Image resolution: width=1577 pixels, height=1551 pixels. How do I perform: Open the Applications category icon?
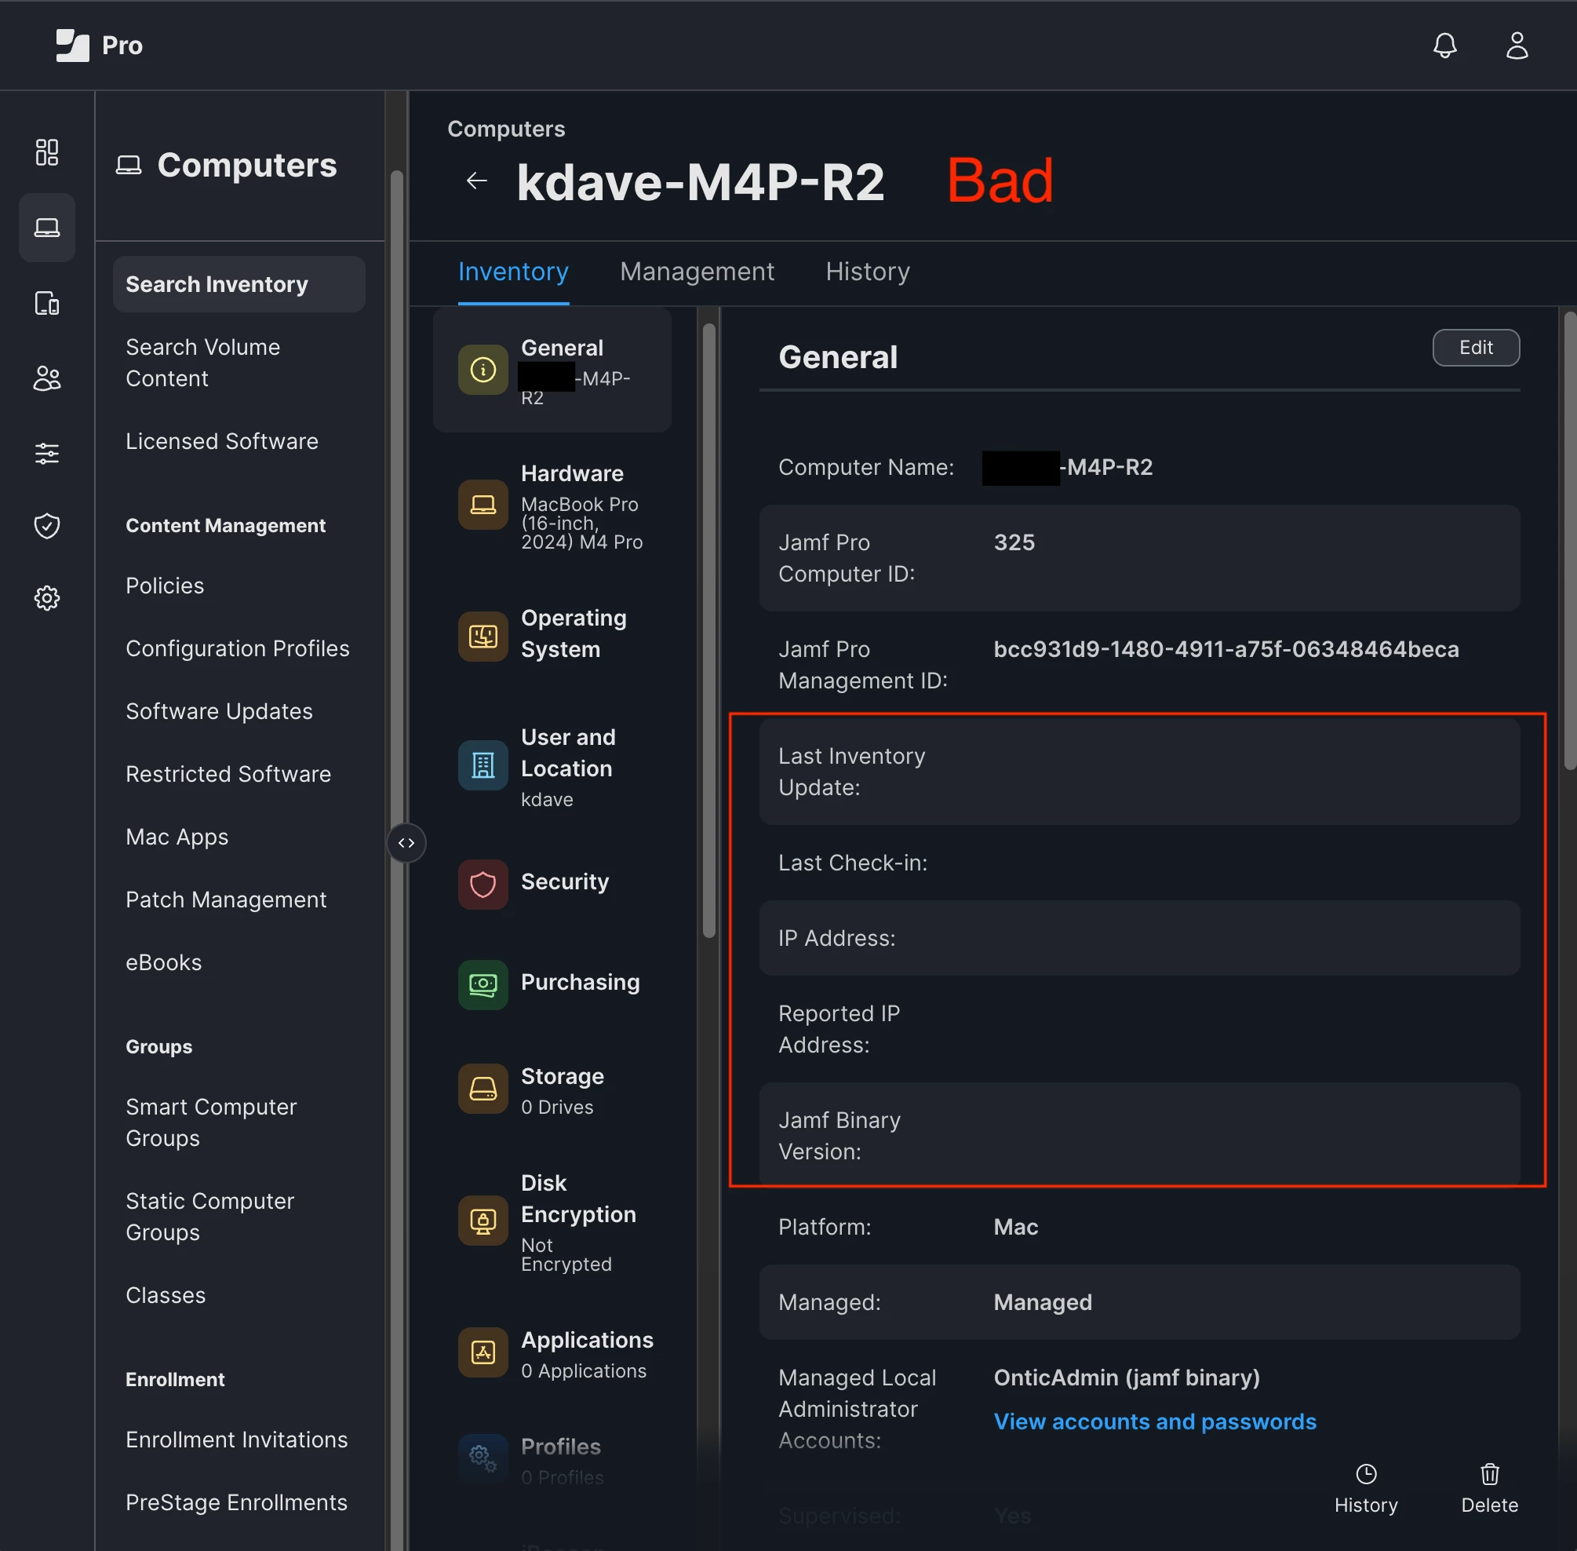pos(483,1352)
